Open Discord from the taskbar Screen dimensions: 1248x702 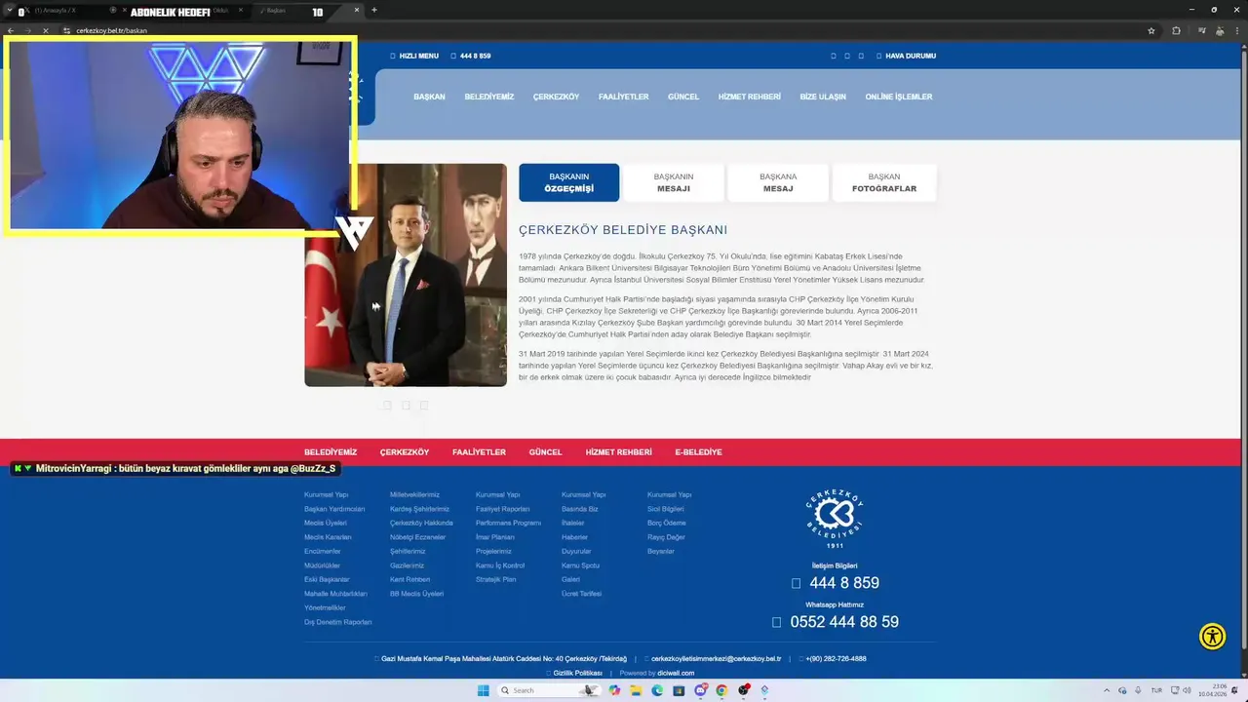click(x=700, y=690)
